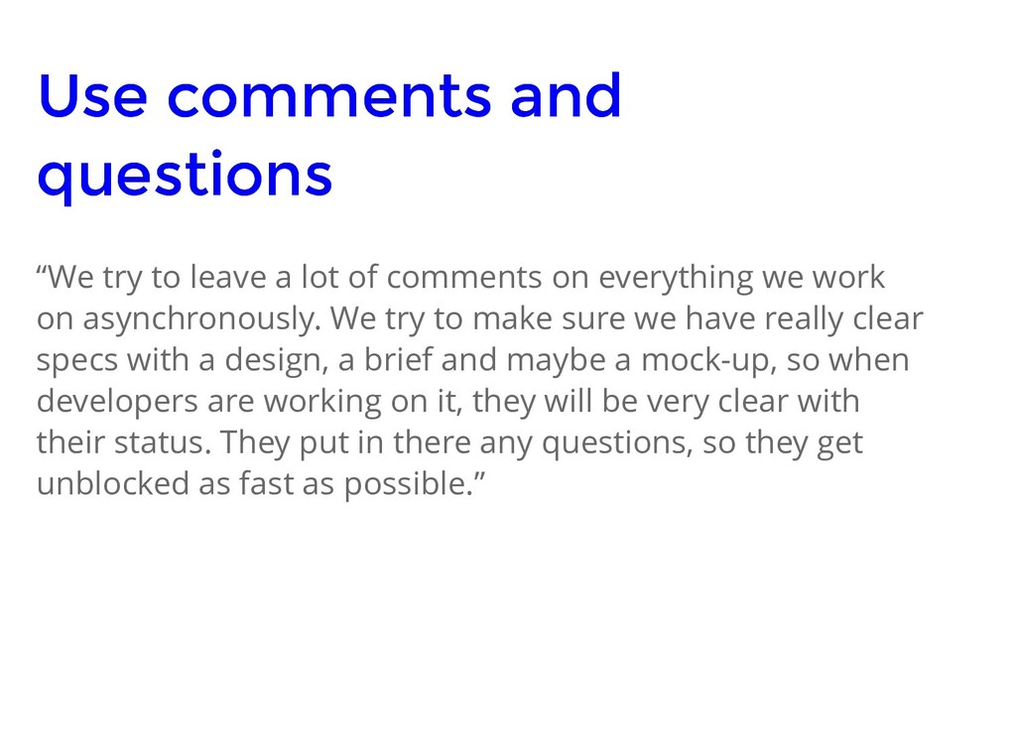The image size is (1016, 741).
Task: Click the word 'working' in the fourth line
Action: pos(322,402)
